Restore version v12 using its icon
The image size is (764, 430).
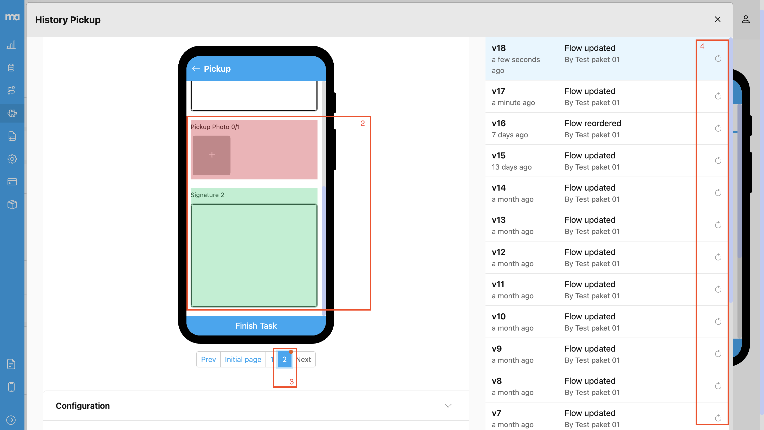point(718,257)
